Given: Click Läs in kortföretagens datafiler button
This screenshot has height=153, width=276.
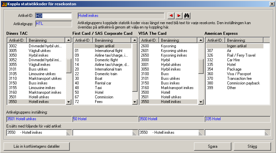Looking at the screenshot, I should click(x=37, y=146).
